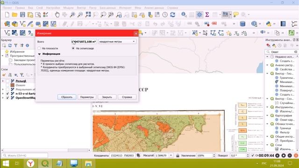Filter the Browser panel contents
The width and height of the screenshot is (299, 168).
(x=16, y=46)
